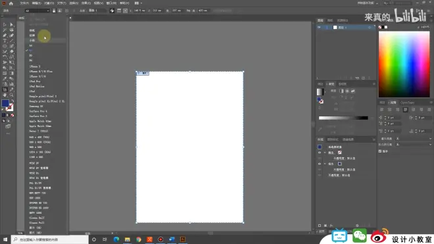
Task: Set portrait artboard orientation
Action: (54, 11)
